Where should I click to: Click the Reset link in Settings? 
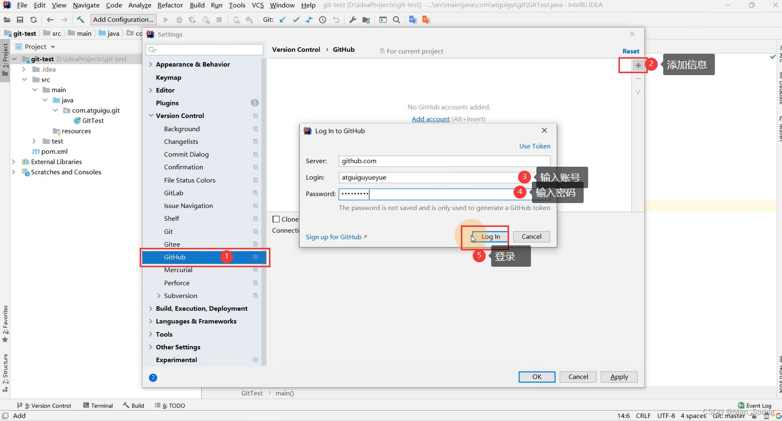click(x=631, y=51)
